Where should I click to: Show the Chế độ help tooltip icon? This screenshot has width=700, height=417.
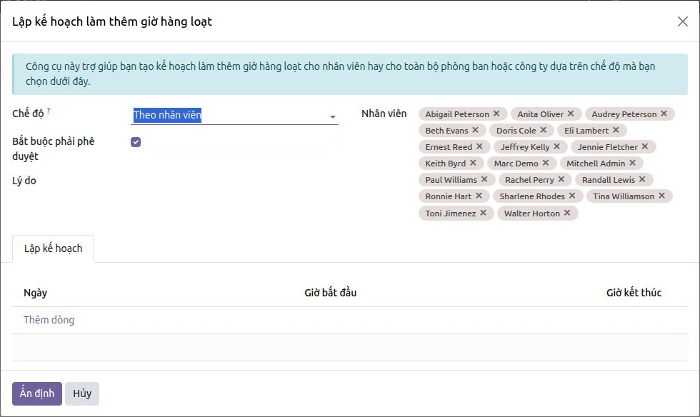(x=49, y=110)
